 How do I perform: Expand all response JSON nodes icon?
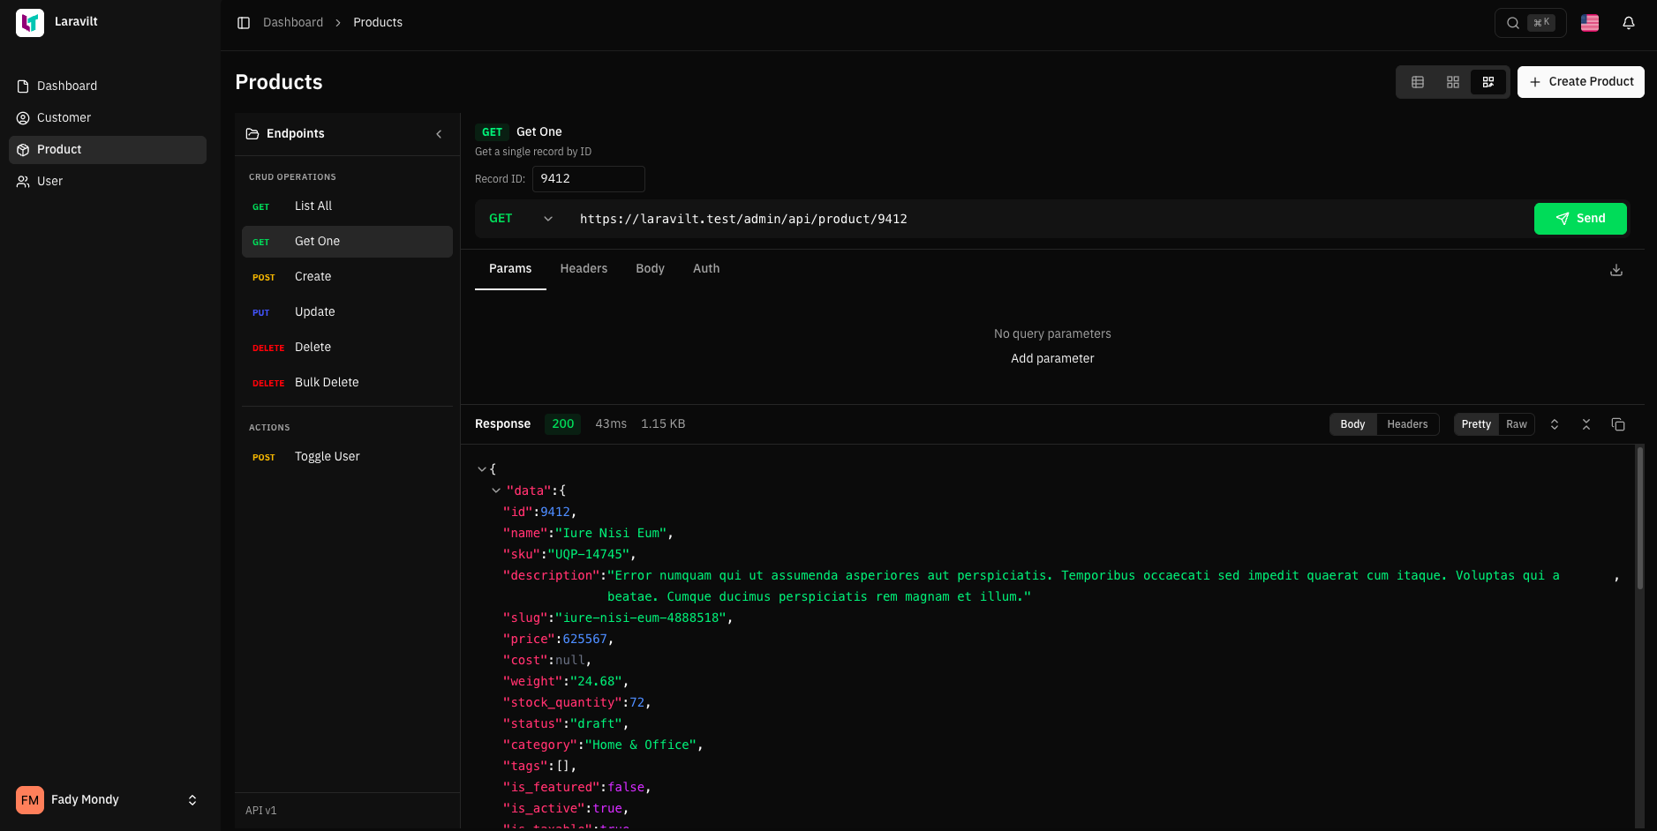(1555, 424)
